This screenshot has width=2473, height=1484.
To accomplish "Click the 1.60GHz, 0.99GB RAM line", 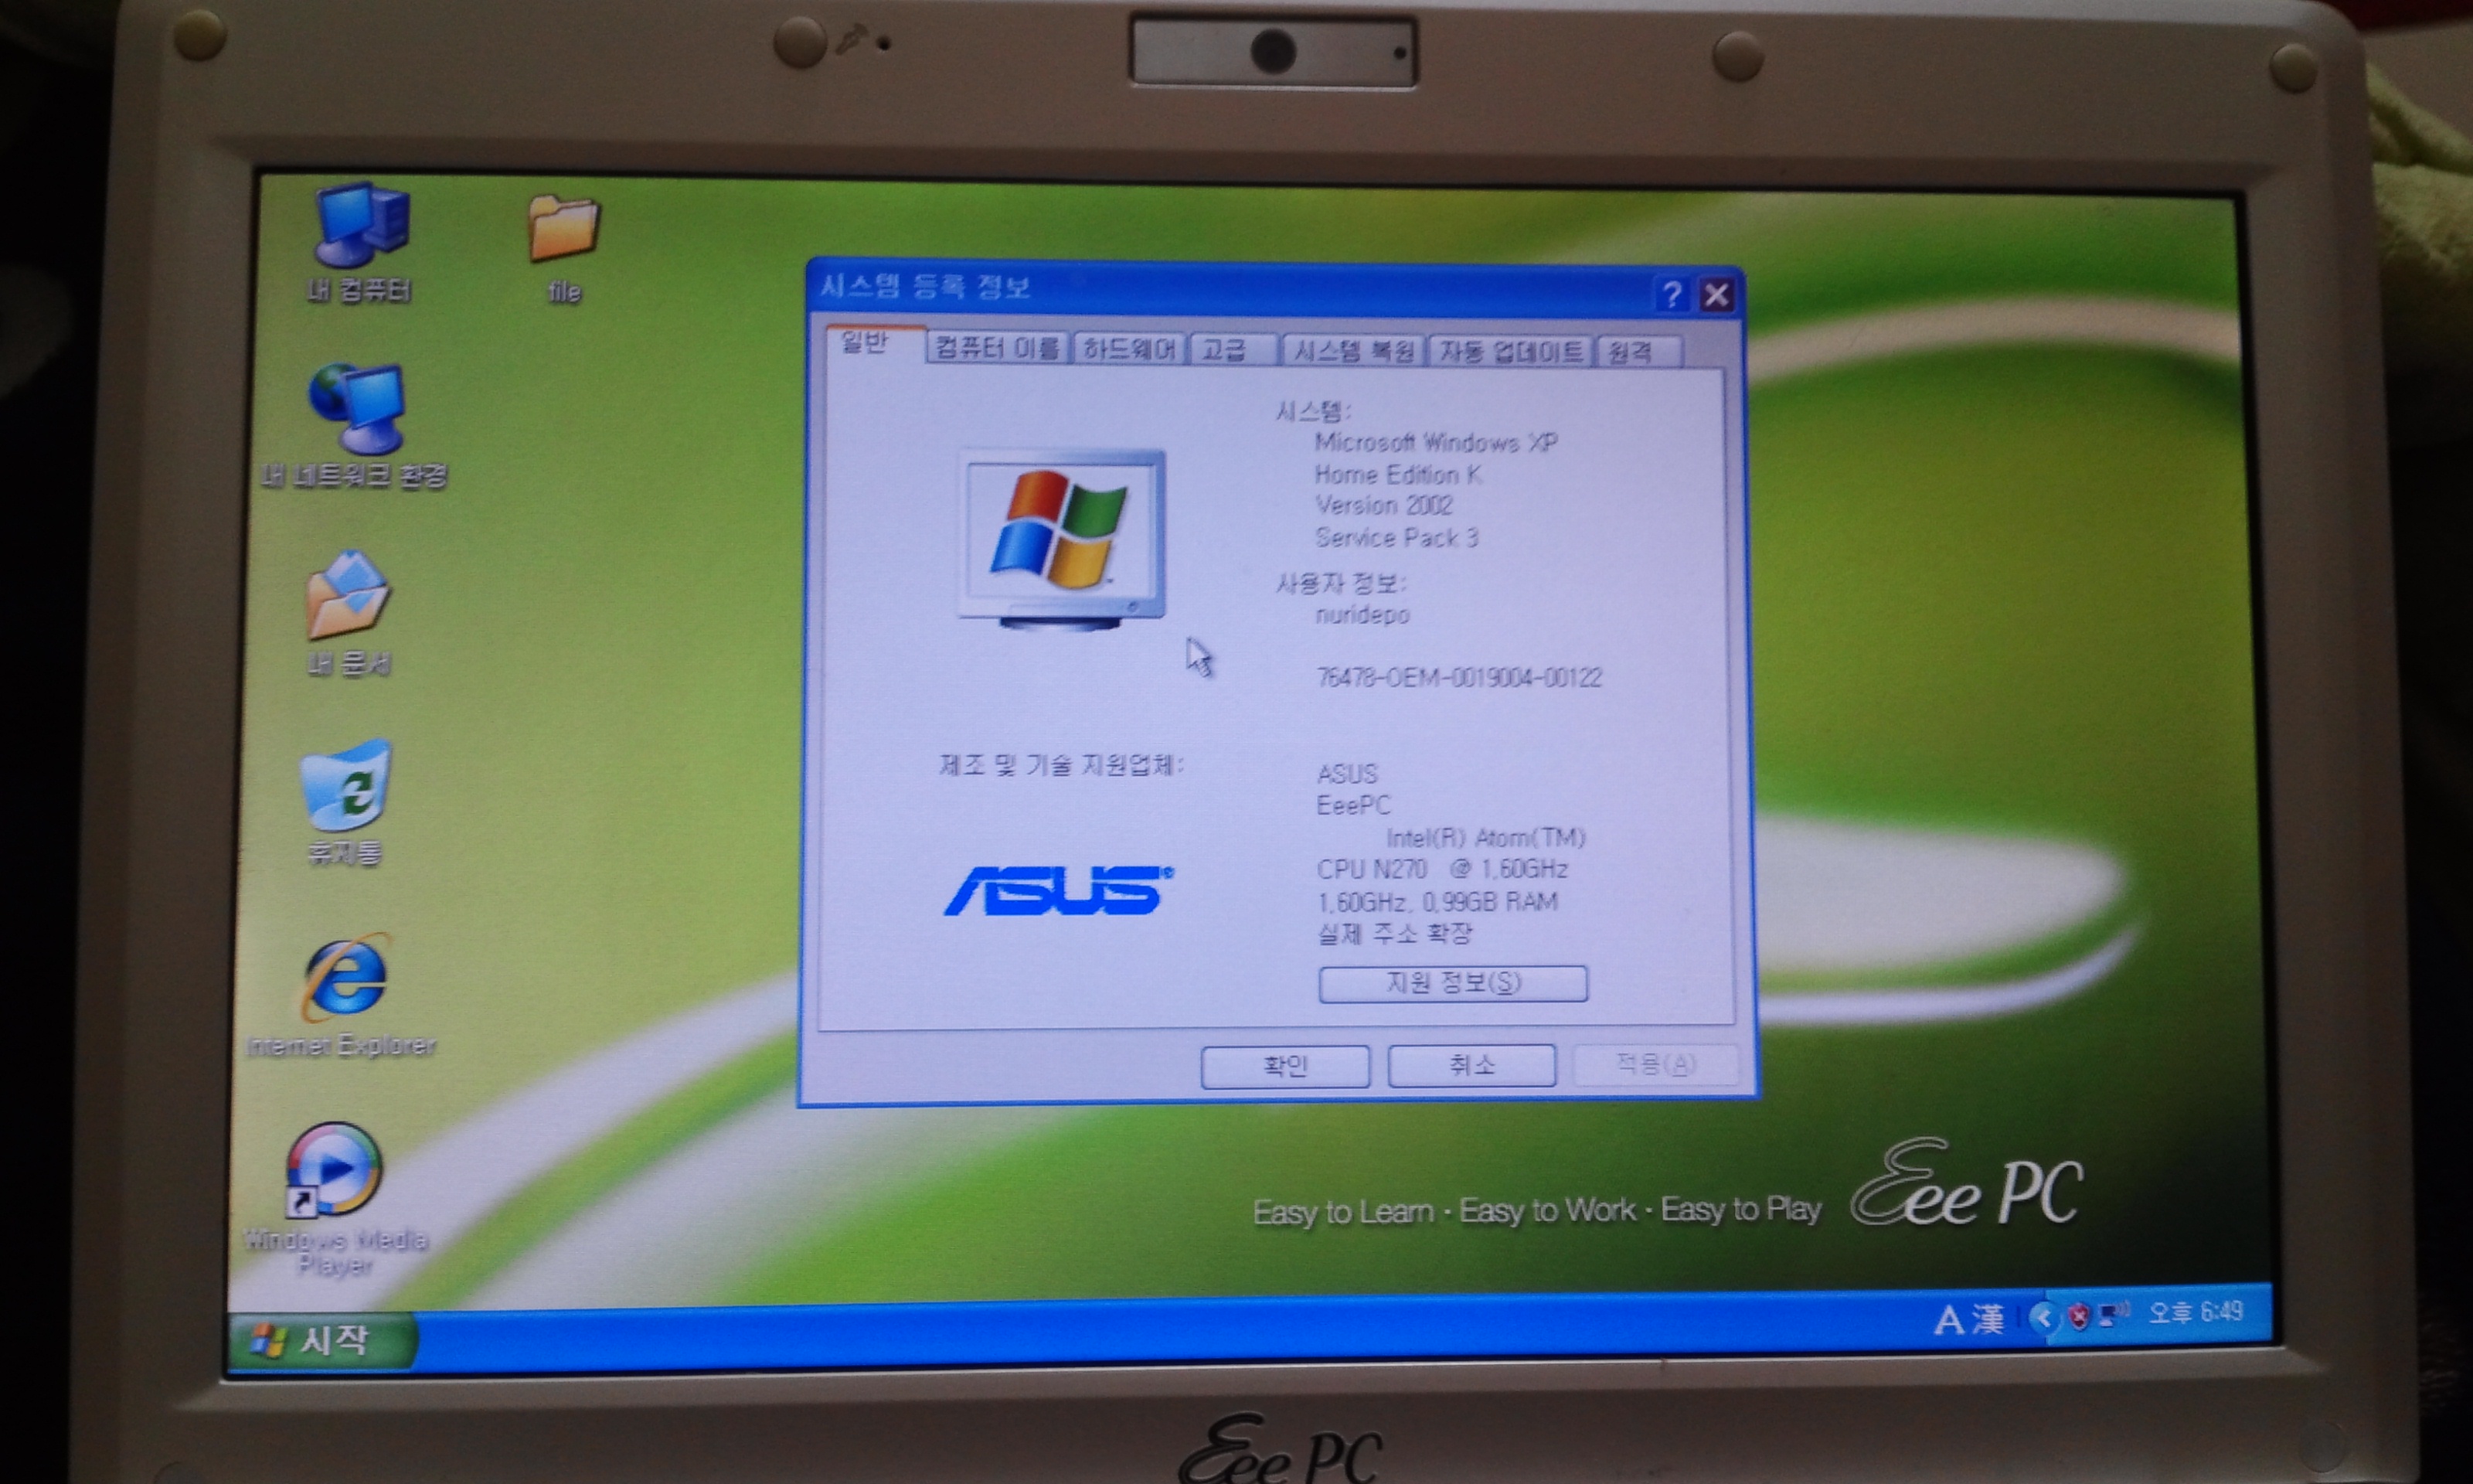I will point(1437,902).
